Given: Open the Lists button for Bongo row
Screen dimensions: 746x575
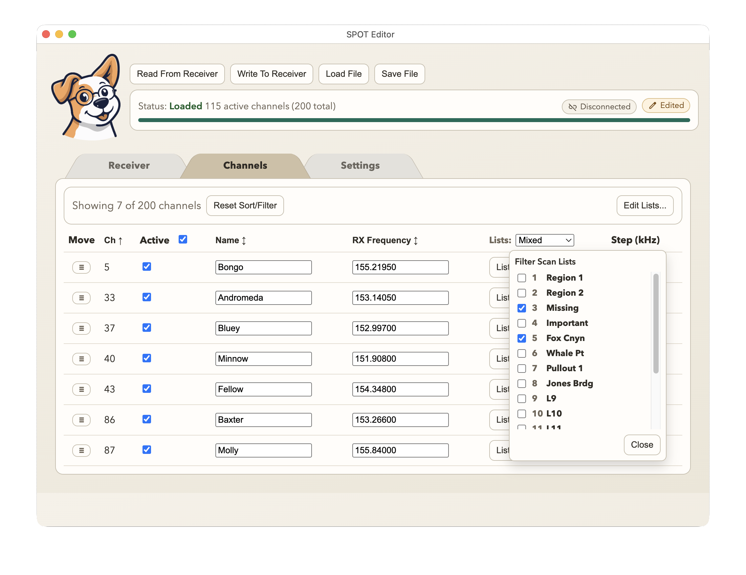Looking at the screenshot, I should pos(500,267).
